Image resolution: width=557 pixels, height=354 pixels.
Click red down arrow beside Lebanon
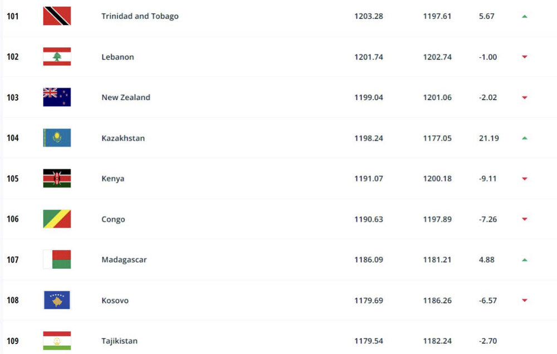tap(524, 57)
